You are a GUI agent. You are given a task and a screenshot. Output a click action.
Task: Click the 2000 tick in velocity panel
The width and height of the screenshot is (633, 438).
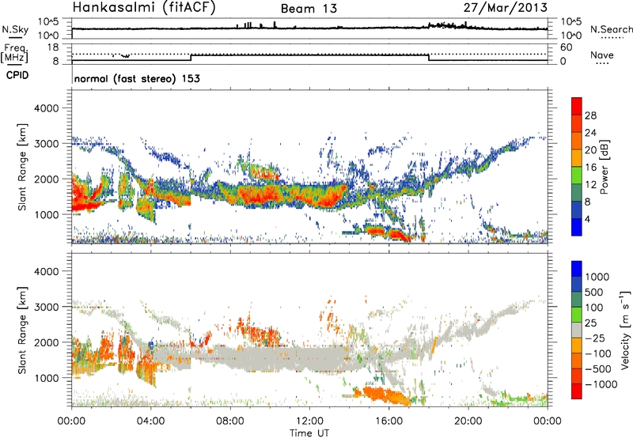coord(46,342)
